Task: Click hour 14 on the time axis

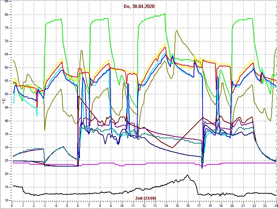Action: tap(166, 206)
